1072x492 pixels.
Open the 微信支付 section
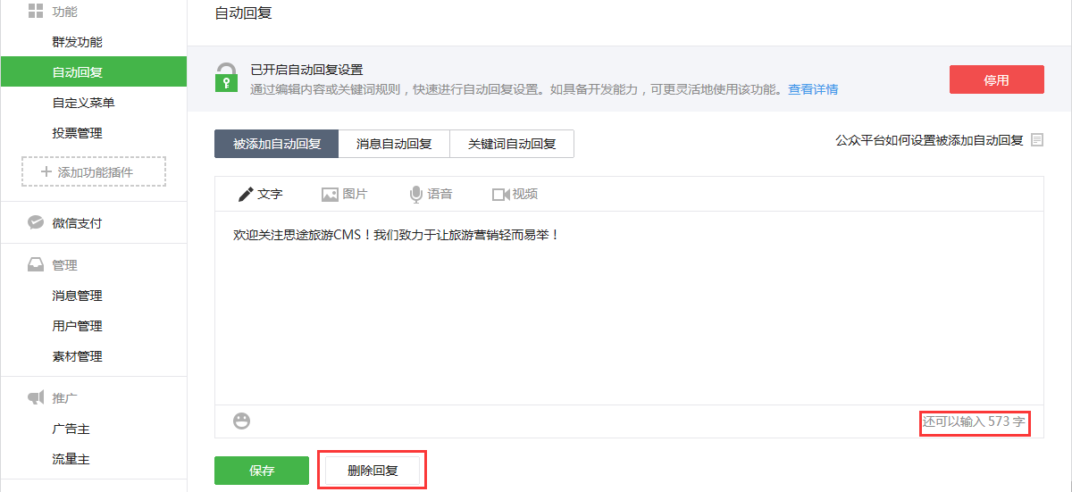pos(77,223)
